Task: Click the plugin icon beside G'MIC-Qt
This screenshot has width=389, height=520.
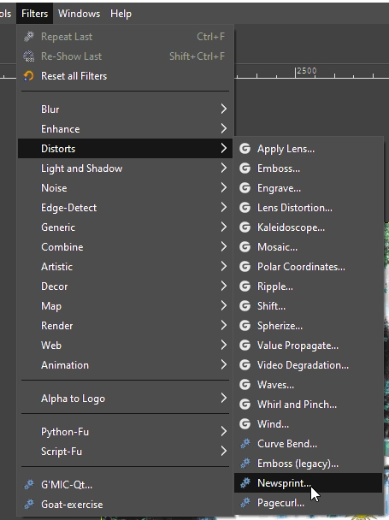Action: coord(29,485)
